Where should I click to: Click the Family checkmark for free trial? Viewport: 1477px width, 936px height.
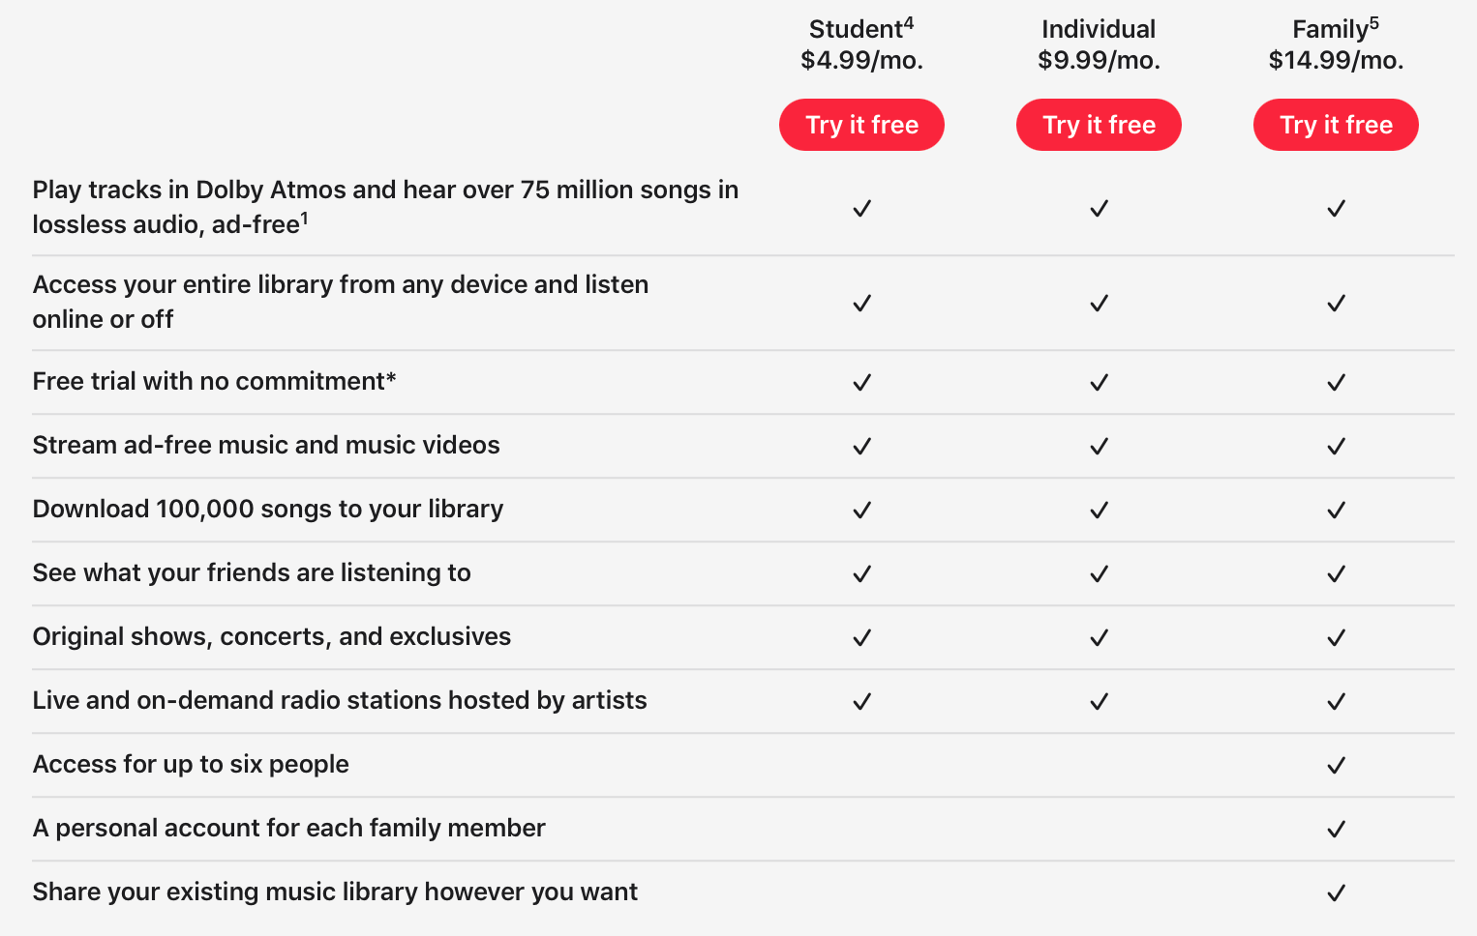(1336, 382)
